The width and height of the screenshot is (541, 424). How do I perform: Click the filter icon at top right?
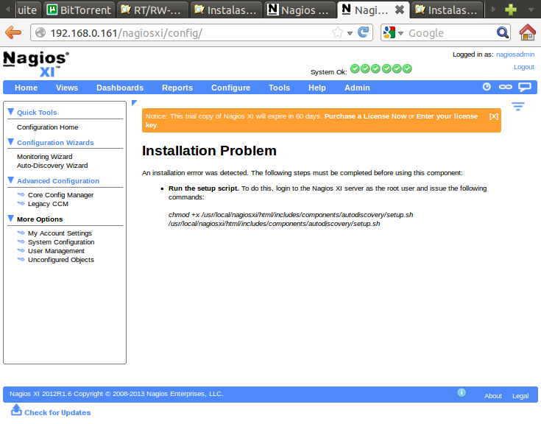click(518, 106)
